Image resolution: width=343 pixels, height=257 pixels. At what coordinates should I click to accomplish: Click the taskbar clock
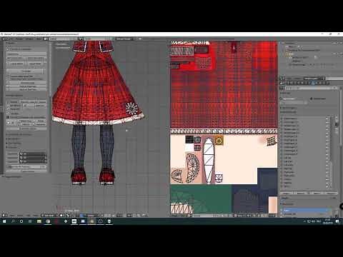[328, 221]
